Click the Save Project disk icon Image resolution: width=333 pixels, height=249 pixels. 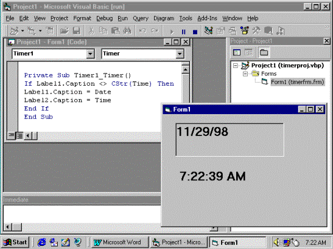pos(77,31)
